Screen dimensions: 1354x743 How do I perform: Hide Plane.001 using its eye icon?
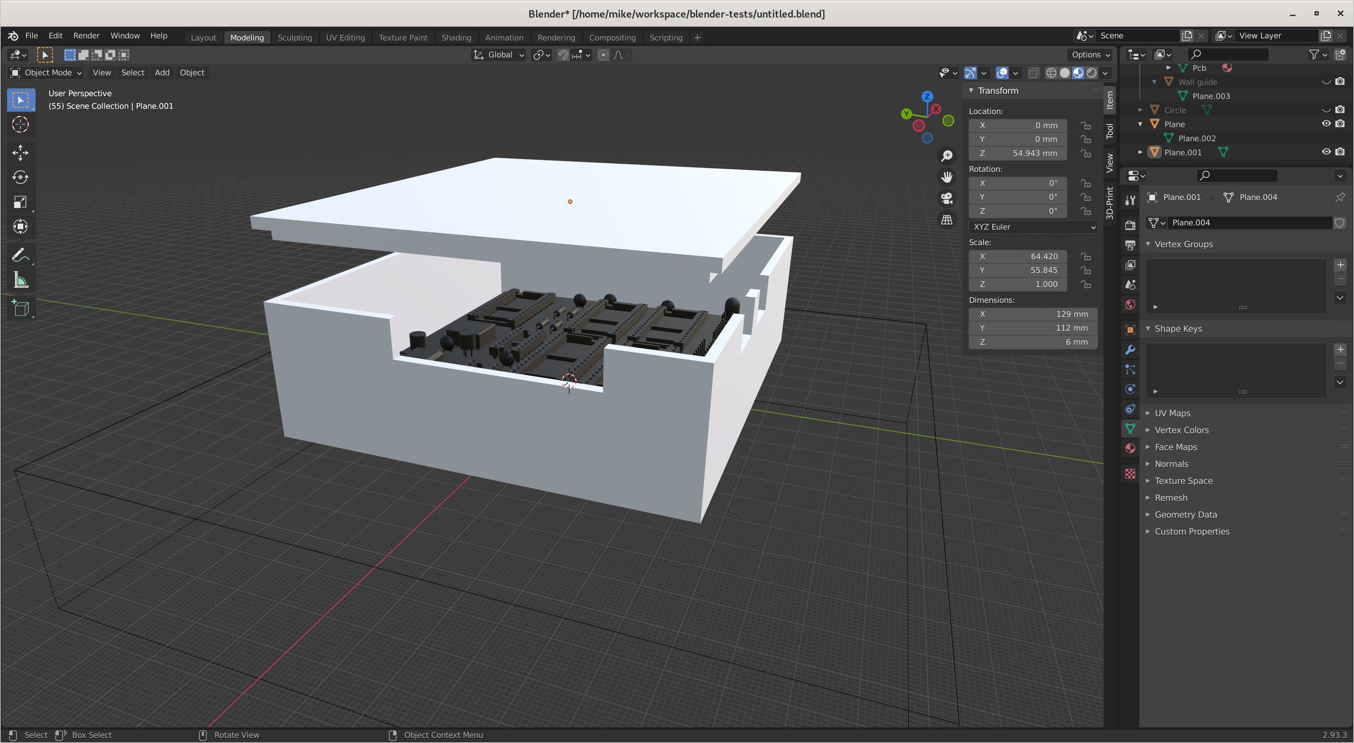click(x=1326, y=152)
